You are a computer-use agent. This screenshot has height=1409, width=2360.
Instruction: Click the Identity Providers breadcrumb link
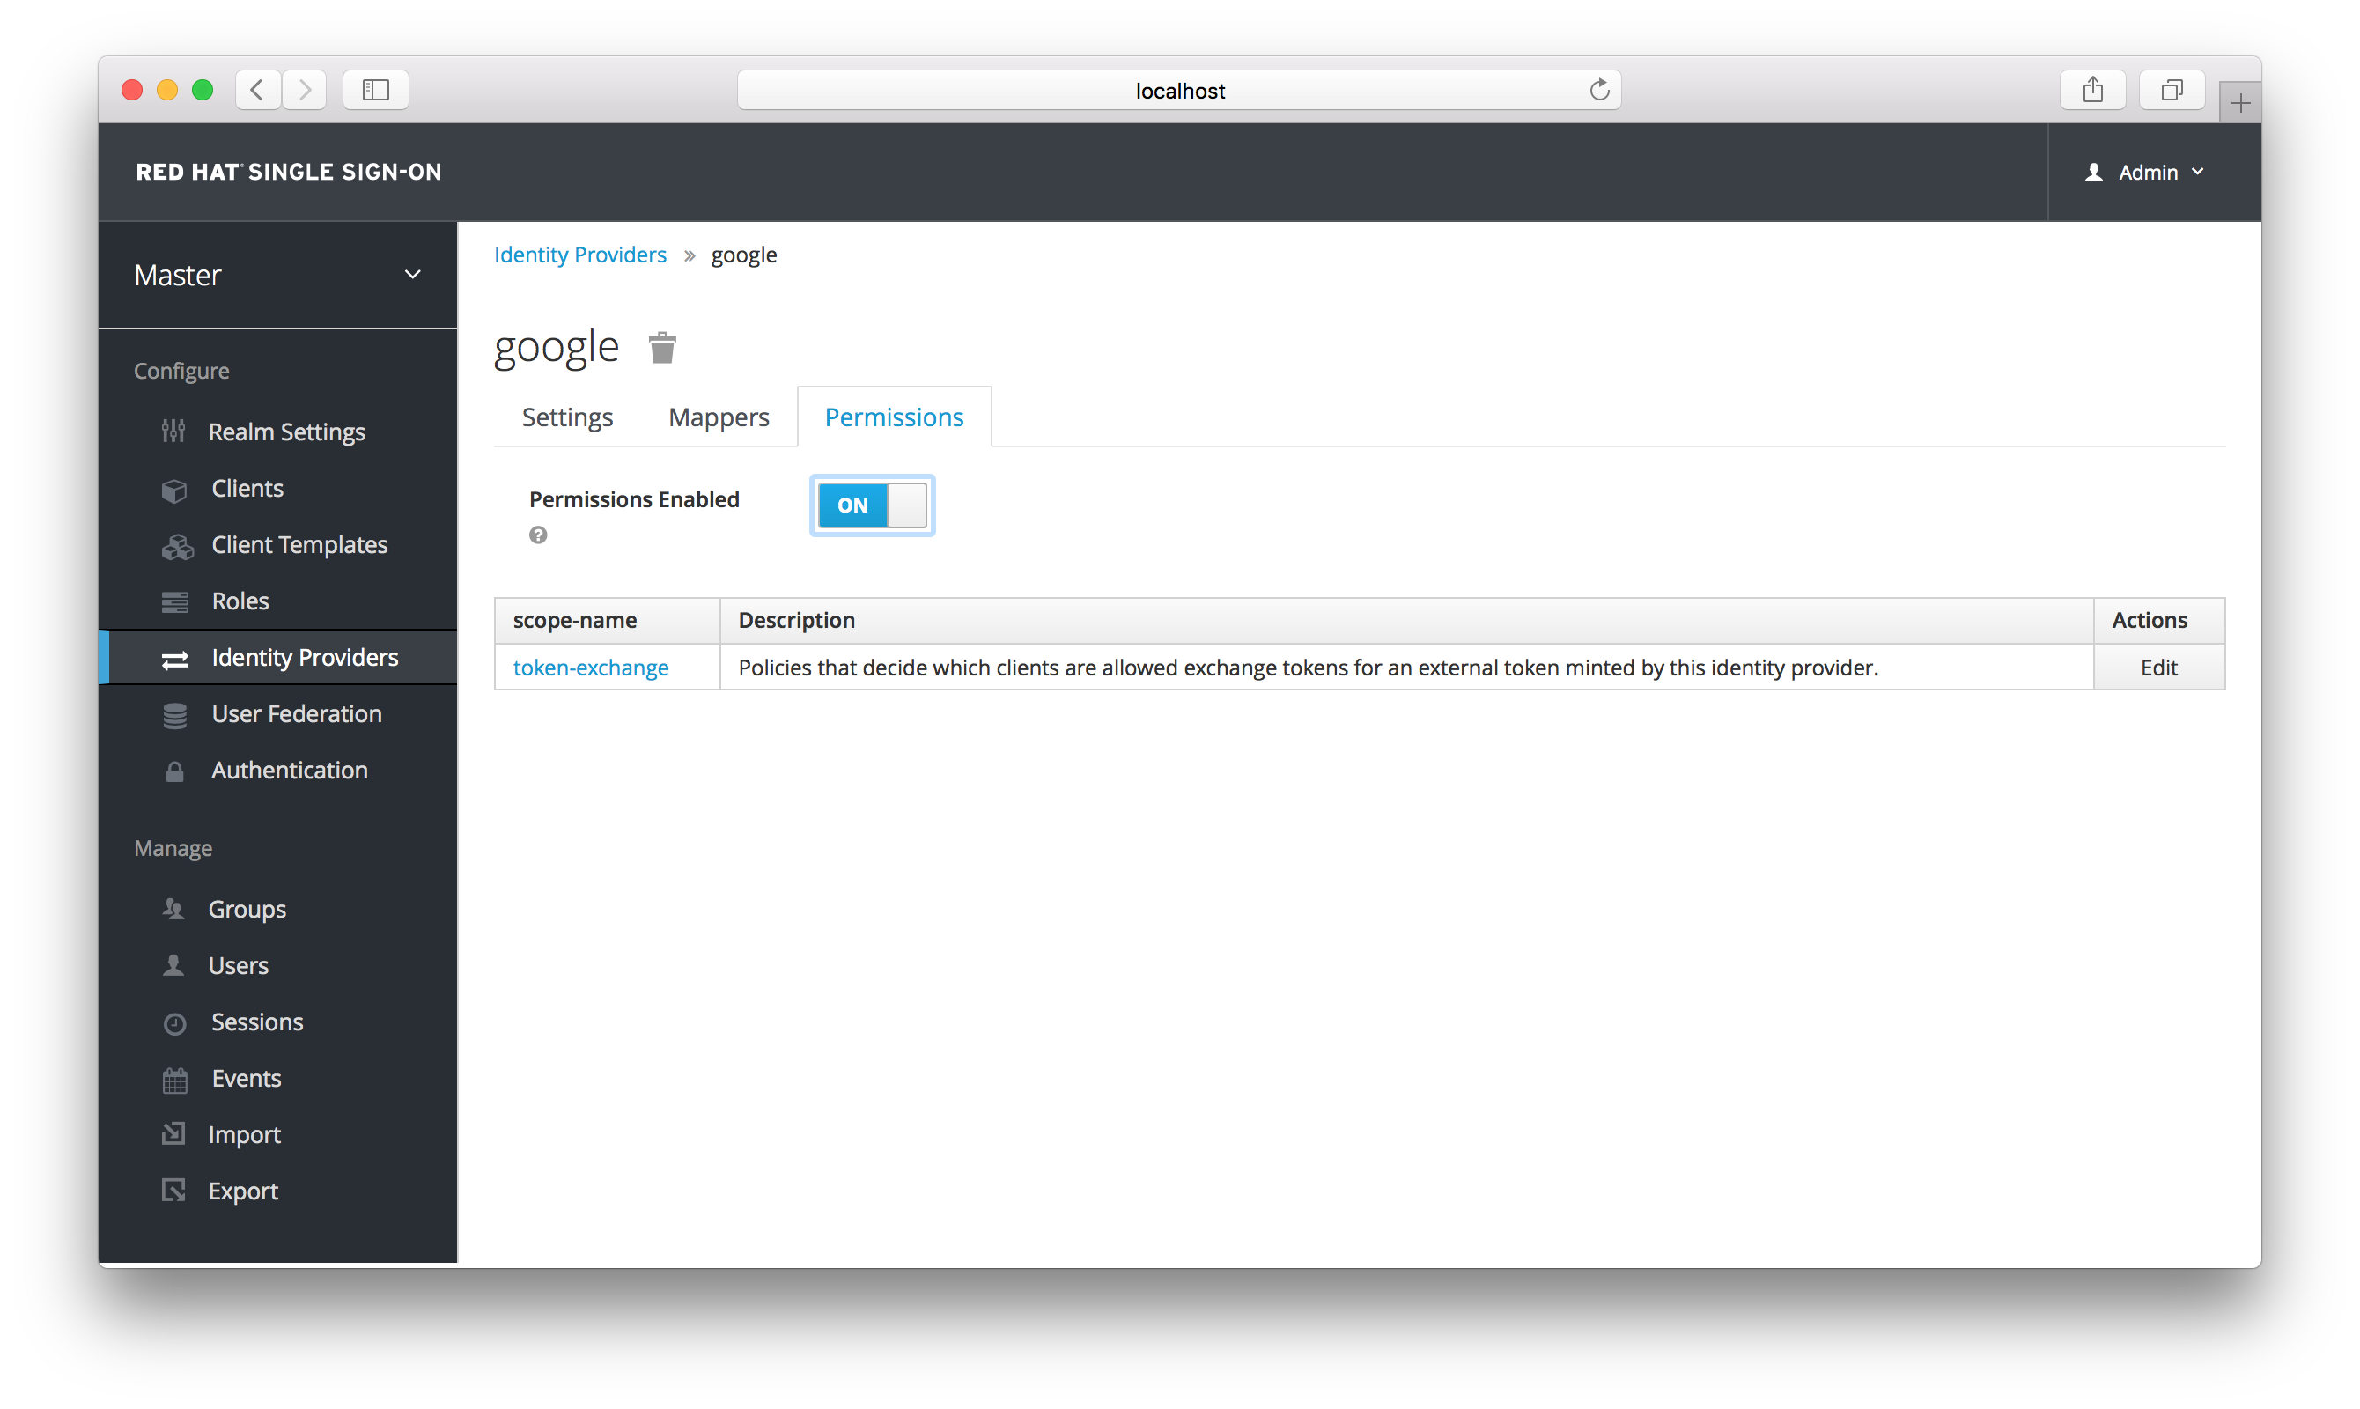[x=579, y=254]
